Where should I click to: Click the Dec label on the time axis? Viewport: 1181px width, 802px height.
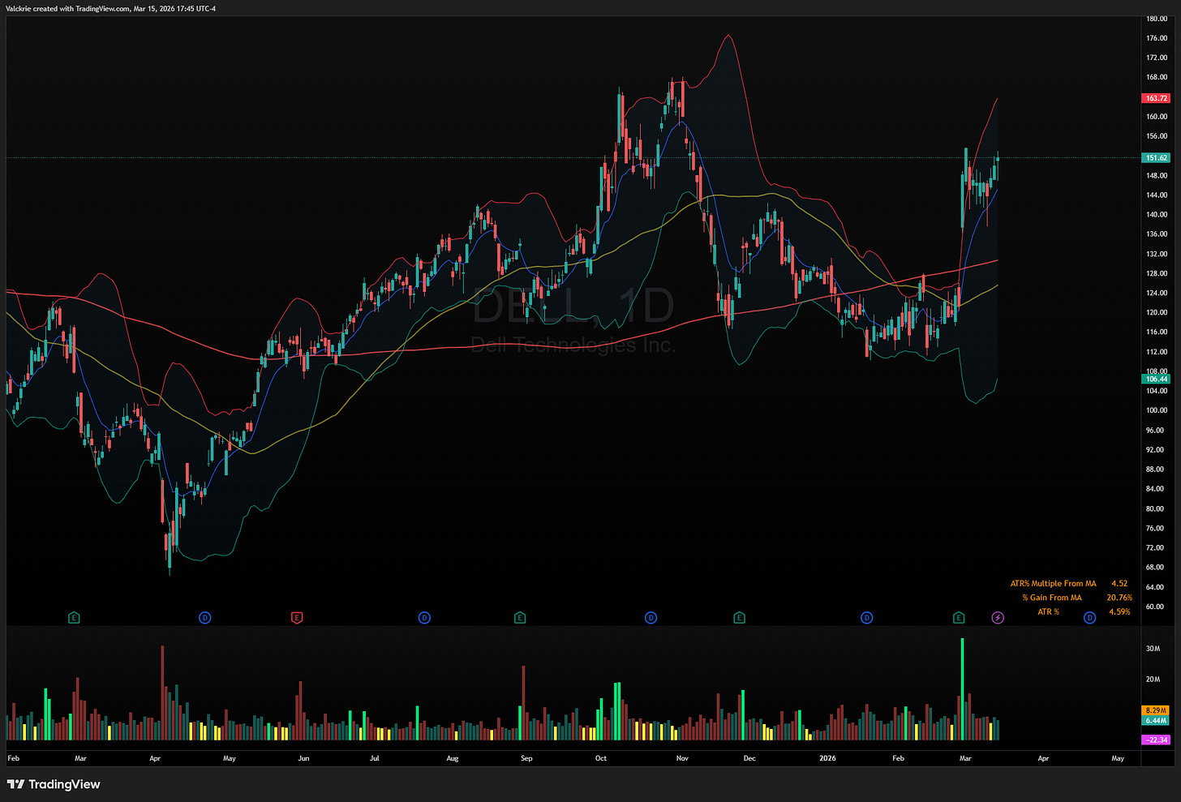click(749, 759)
